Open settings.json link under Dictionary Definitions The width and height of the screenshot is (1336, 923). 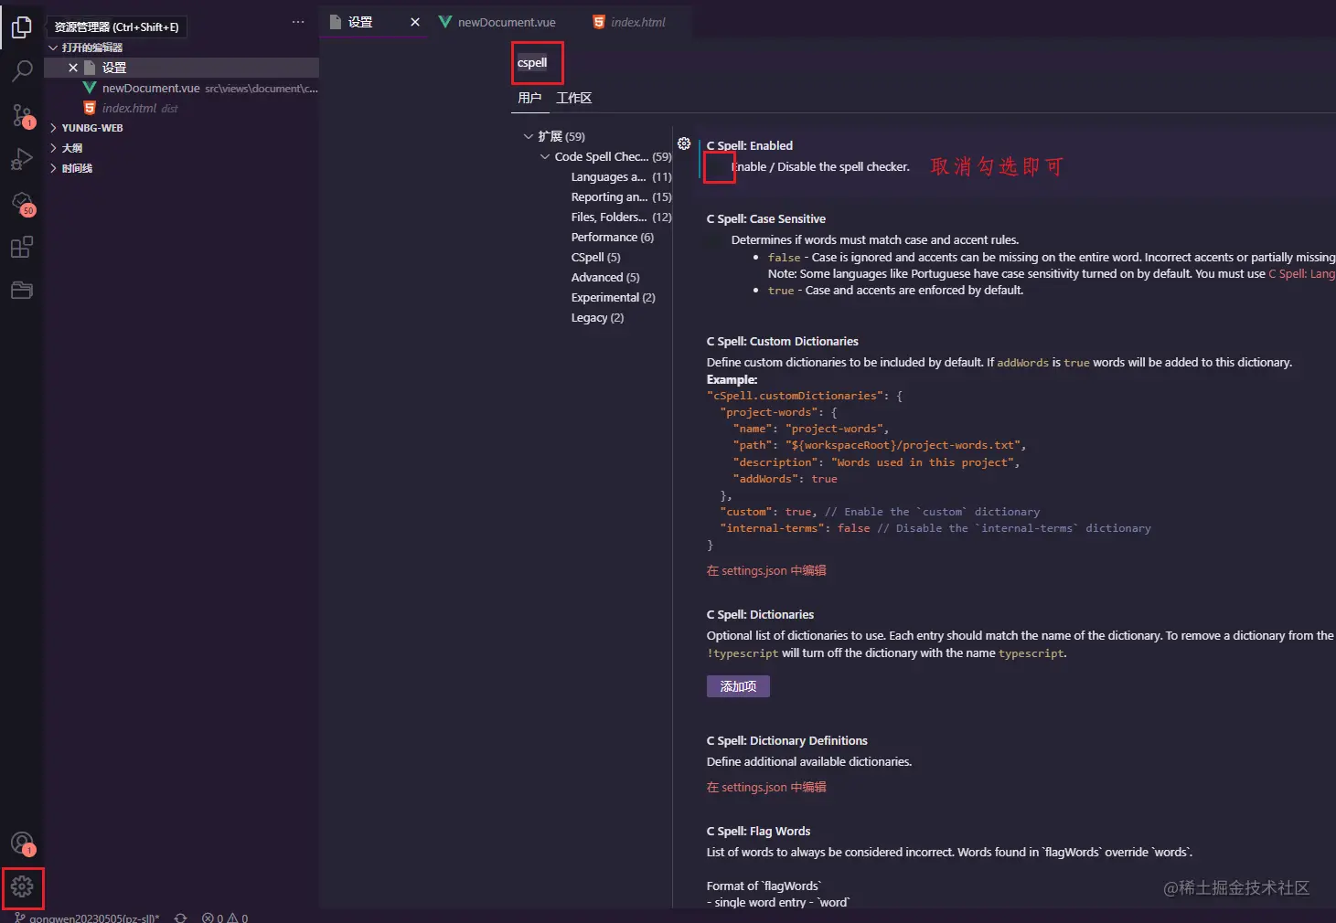pyautogui.click(x=766, y=787)
